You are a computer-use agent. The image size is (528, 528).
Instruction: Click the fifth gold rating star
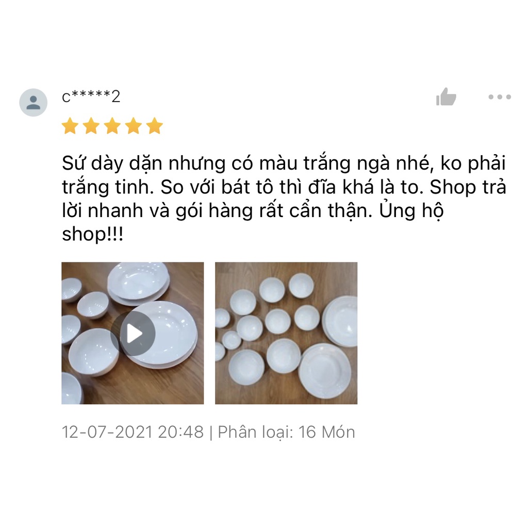pos(155,126)
